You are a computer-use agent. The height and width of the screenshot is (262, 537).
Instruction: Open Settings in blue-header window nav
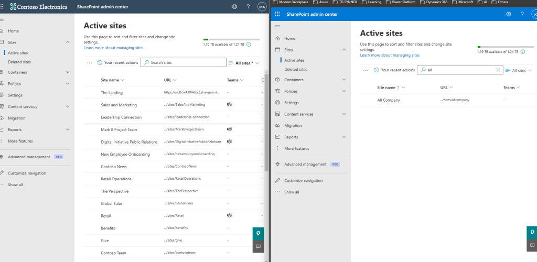tap(292, 103)
